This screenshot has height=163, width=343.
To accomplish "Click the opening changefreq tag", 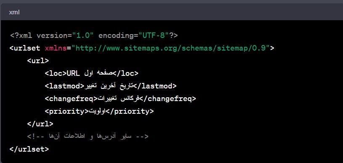I will [71, 99].
